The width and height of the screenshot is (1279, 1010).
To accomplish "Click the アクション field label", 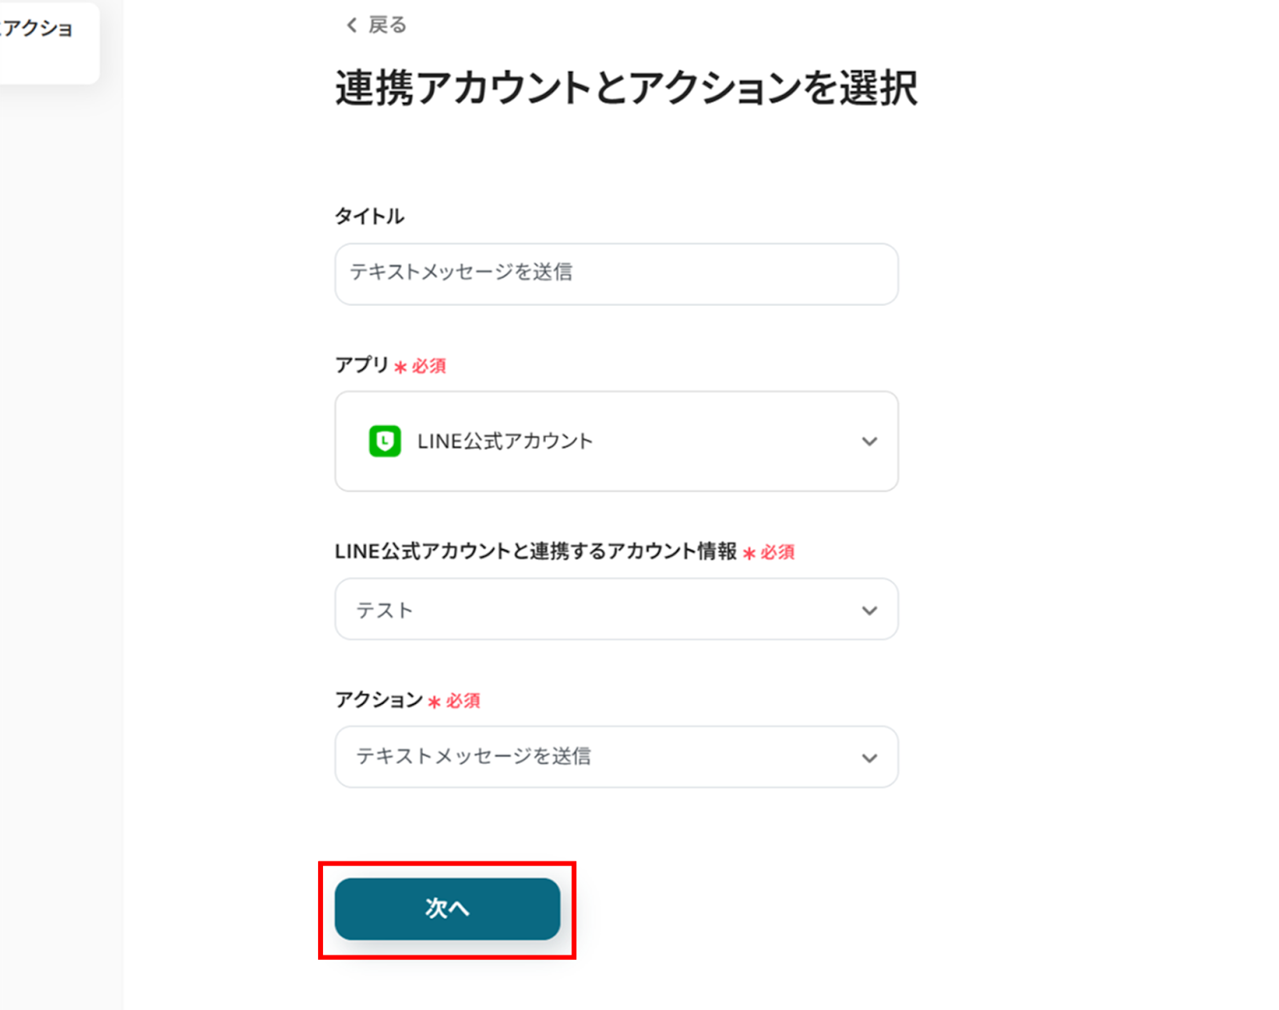I will coord(378,700).
